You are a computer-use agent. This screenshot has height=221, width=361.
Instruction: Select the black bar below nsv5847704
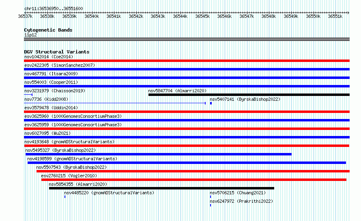tap(249, 95)
